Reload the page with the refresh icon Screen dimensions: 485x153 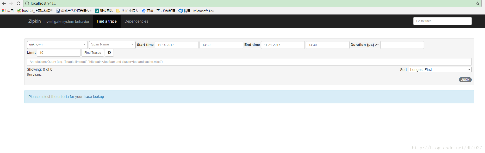18,3
